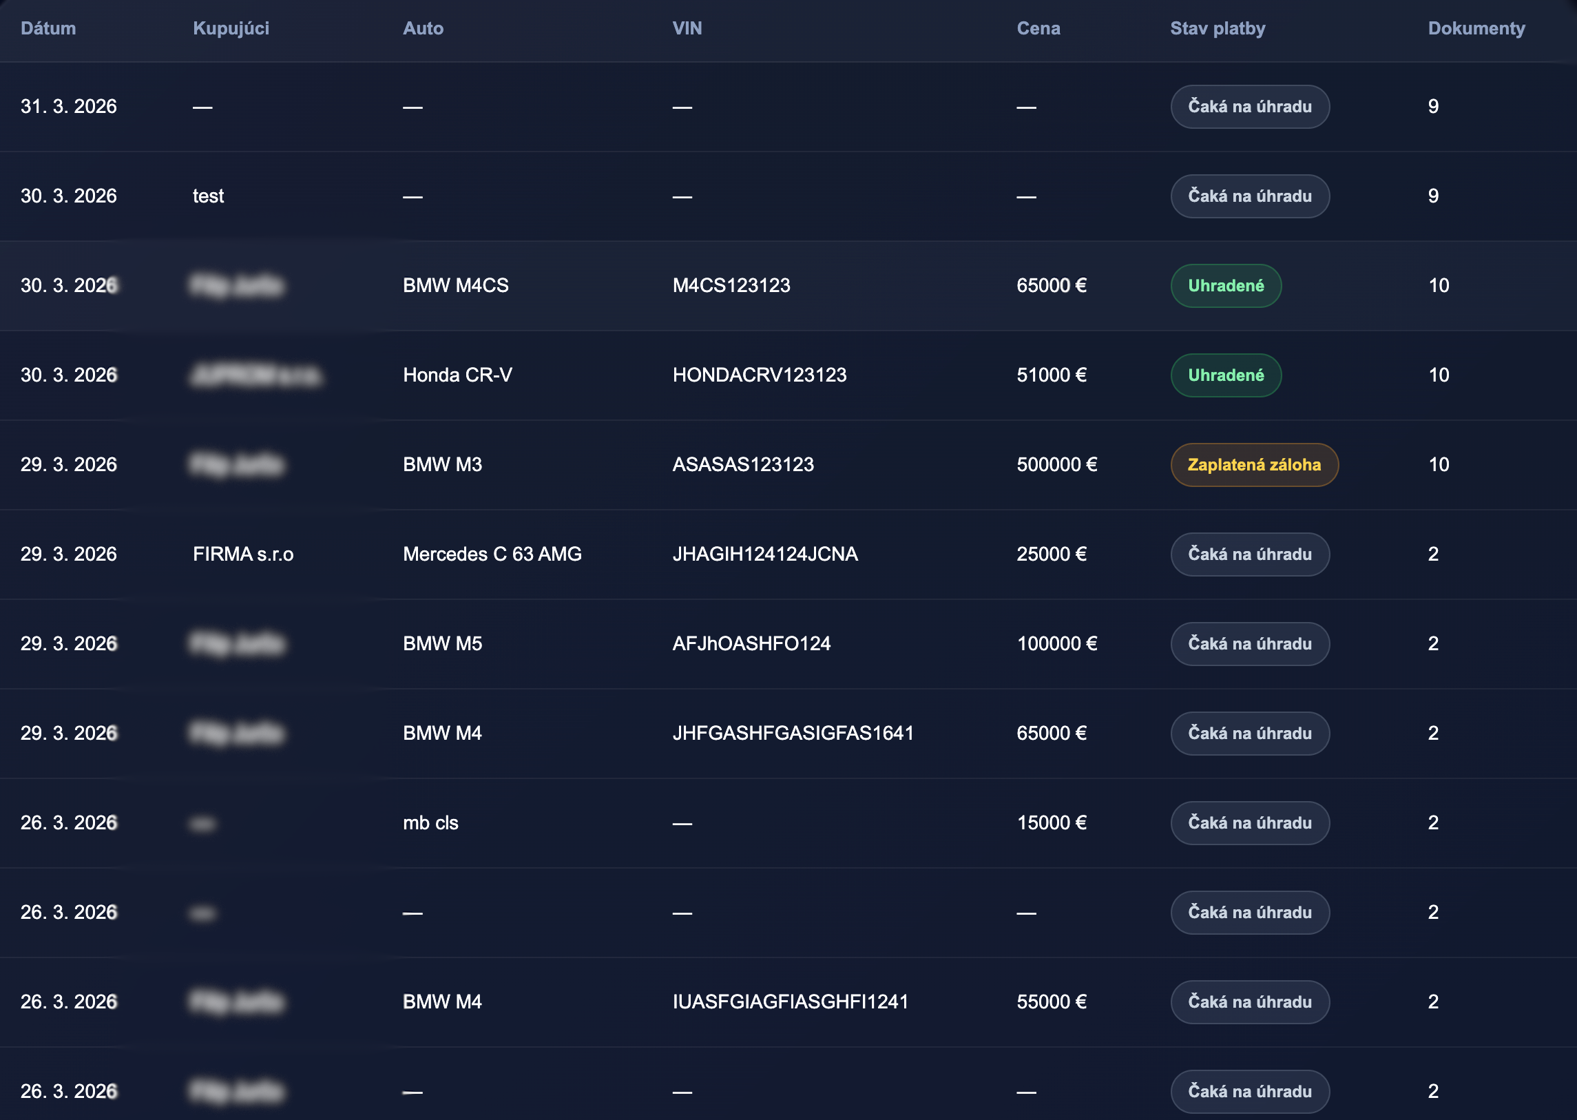Click the Auto column header
Image resolution: width=1577 pixels, height=1120 pixels.
click(x=423, y=28)
